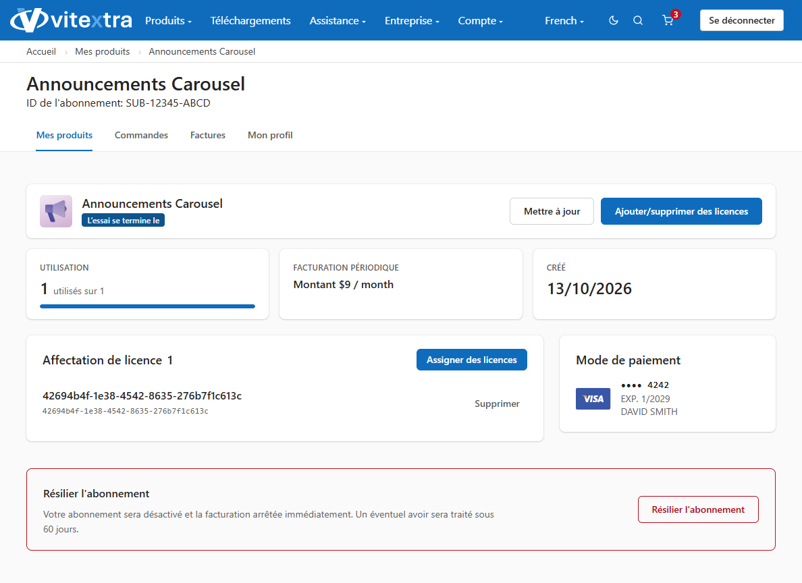802x583 pixels.
Task: Click the L'essai se termine le badge
Action: click(124, 221)
